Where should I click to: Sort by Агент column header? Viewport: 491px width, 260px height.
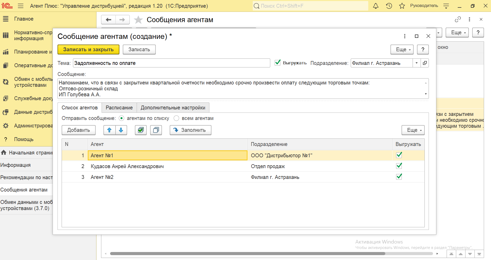[x=168, y=144]
